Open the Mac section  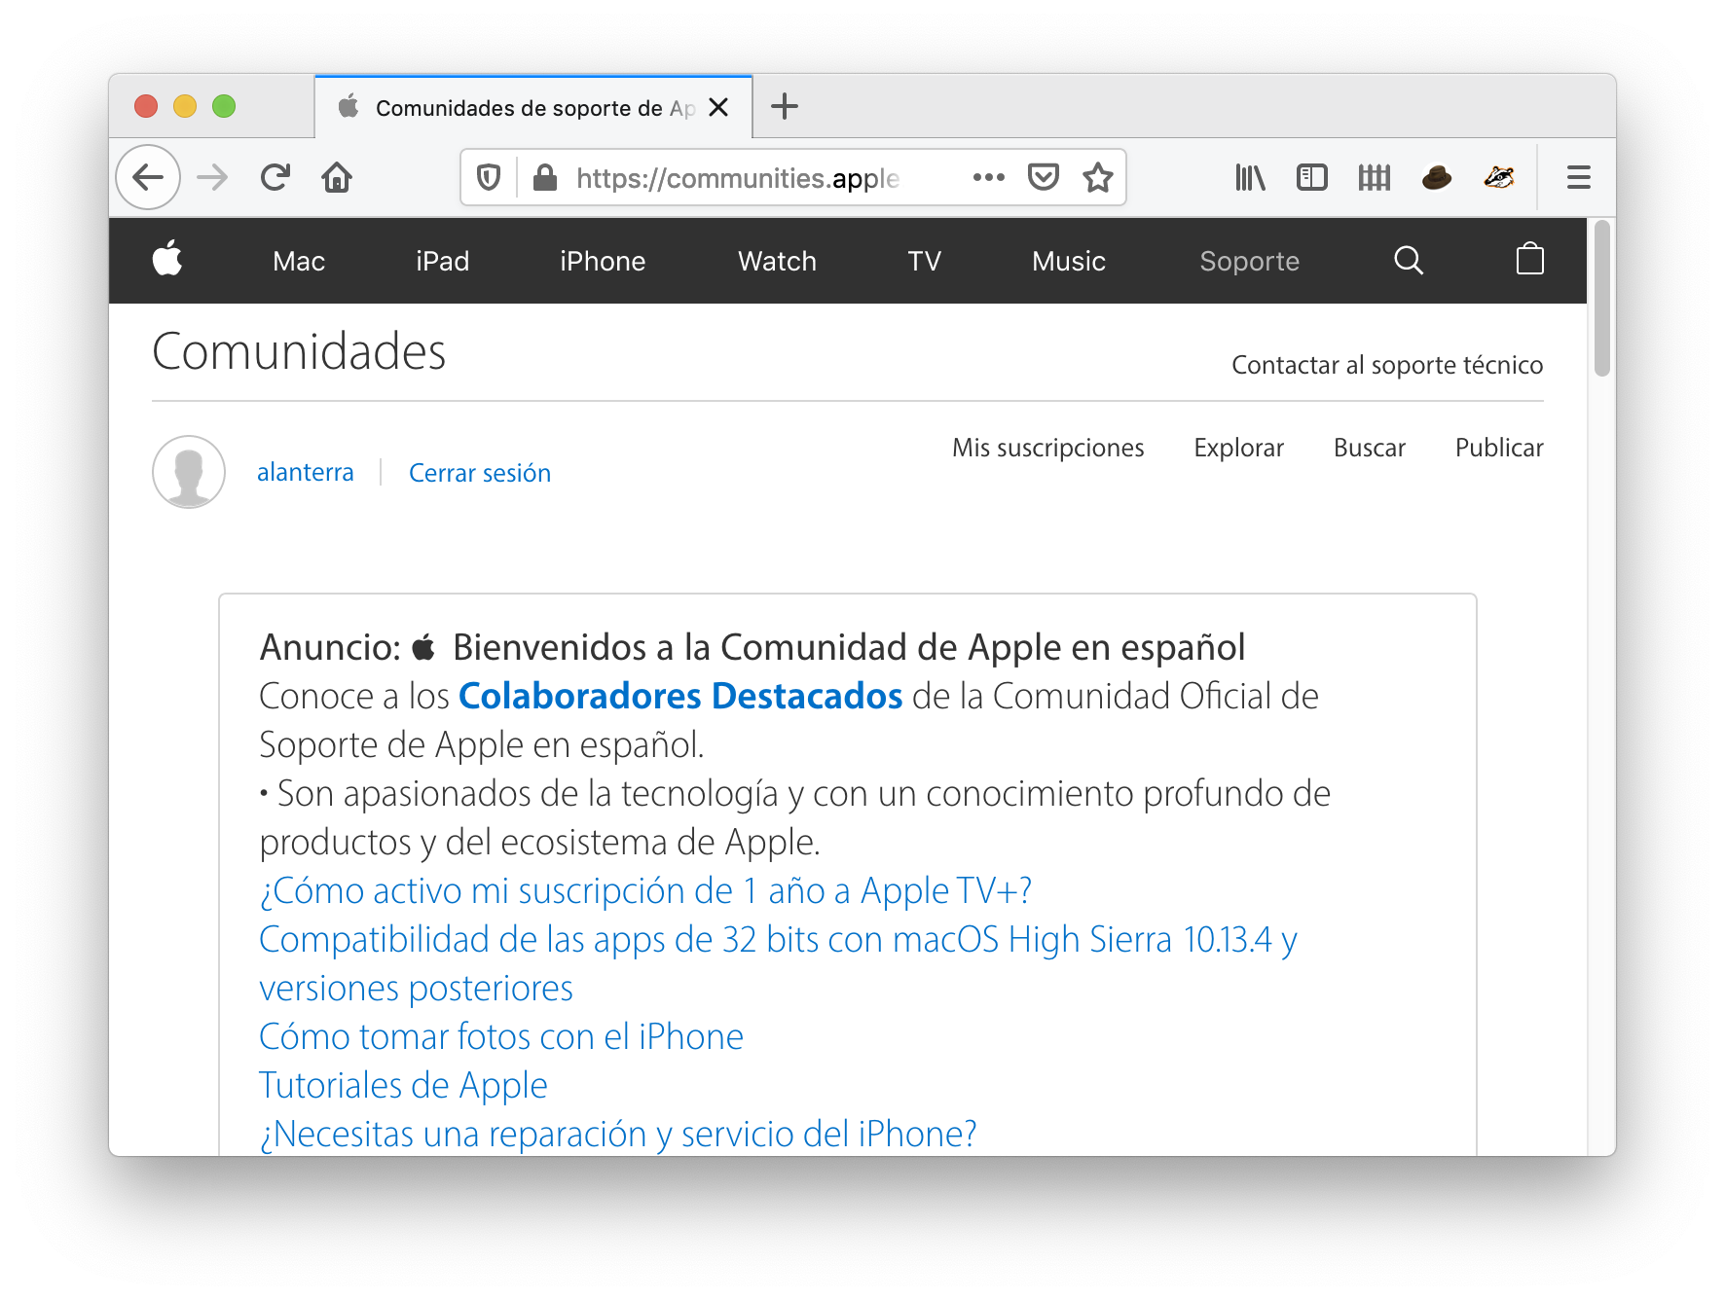click(x=299, y=261)
